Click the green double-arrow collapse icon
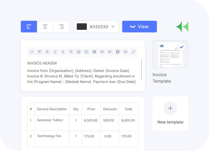 tap(182, 27)
